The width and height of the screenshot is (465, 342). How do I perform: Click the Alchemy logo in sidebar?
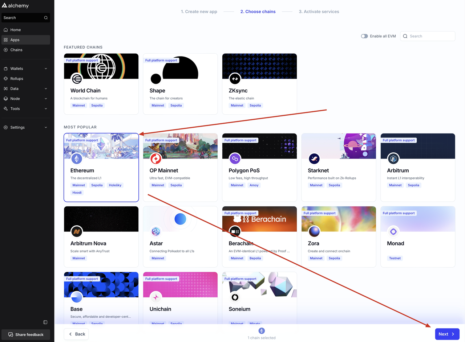click(15, 5)
